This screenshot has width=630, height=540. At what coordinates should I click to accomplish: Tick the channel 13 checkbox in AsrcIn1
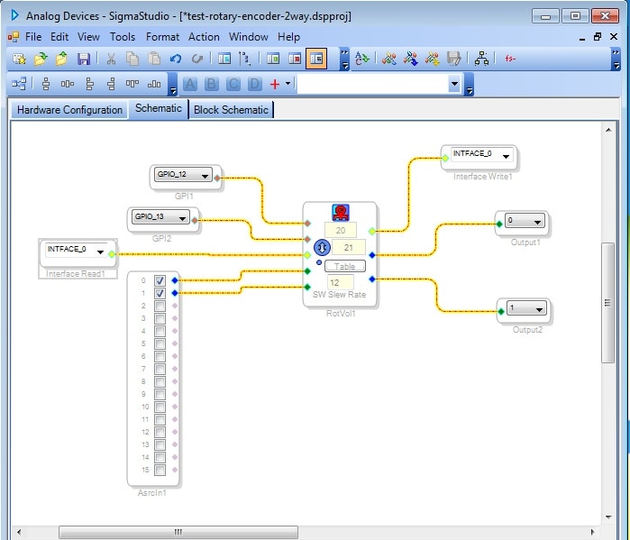[160, 444]
